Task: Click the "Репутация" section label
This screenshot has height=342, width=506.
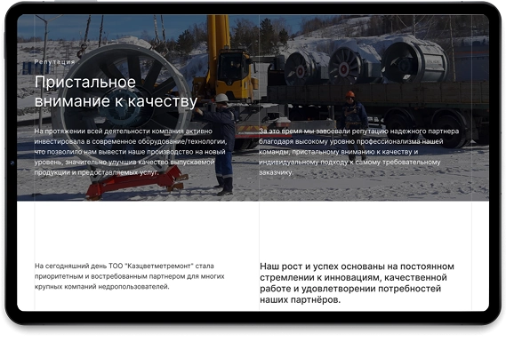Action: coord(54,61)
